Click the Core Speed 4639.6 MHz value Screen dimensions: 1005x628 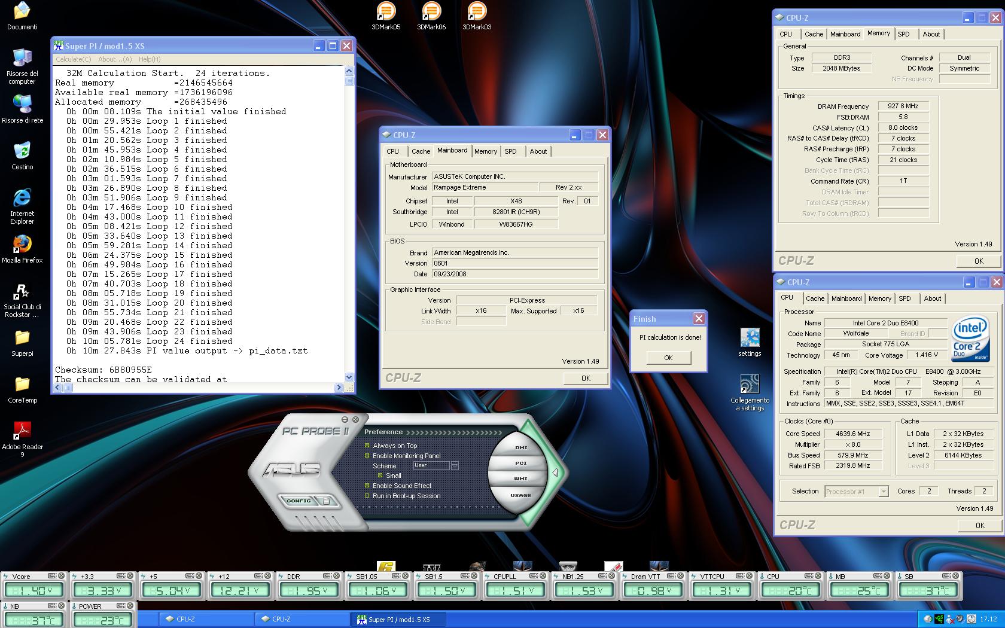853,434
